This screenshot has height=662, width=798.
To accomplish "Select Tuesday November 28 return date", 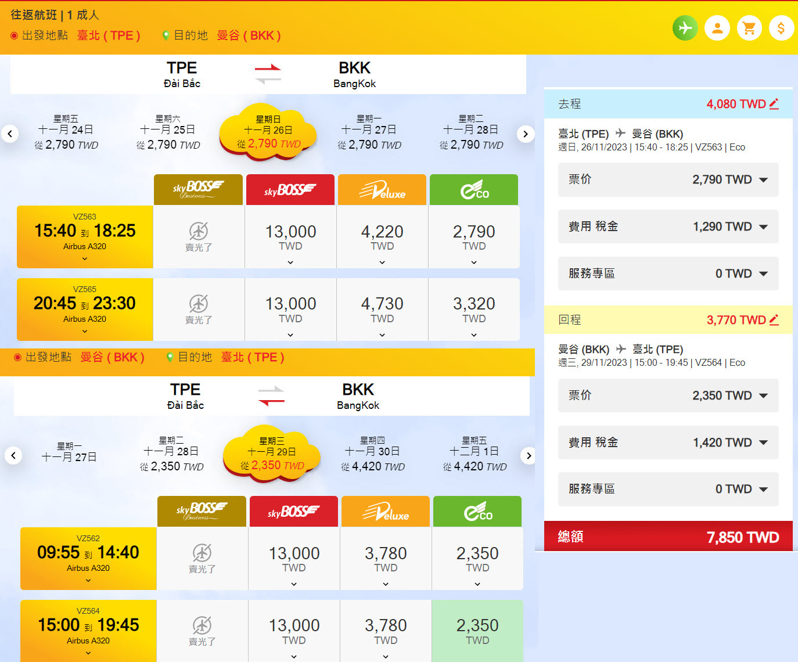I will pyautogui.click(x=171, y=454).
